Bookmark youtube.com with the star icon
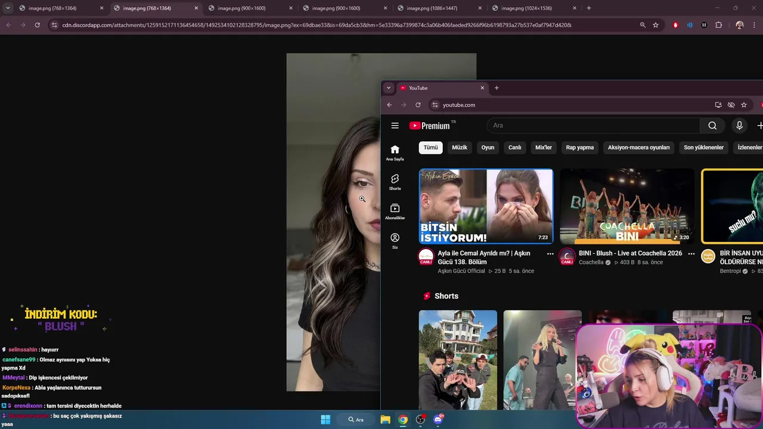The image size is (763, 429). pyautogui.click(x=744, y=105)
